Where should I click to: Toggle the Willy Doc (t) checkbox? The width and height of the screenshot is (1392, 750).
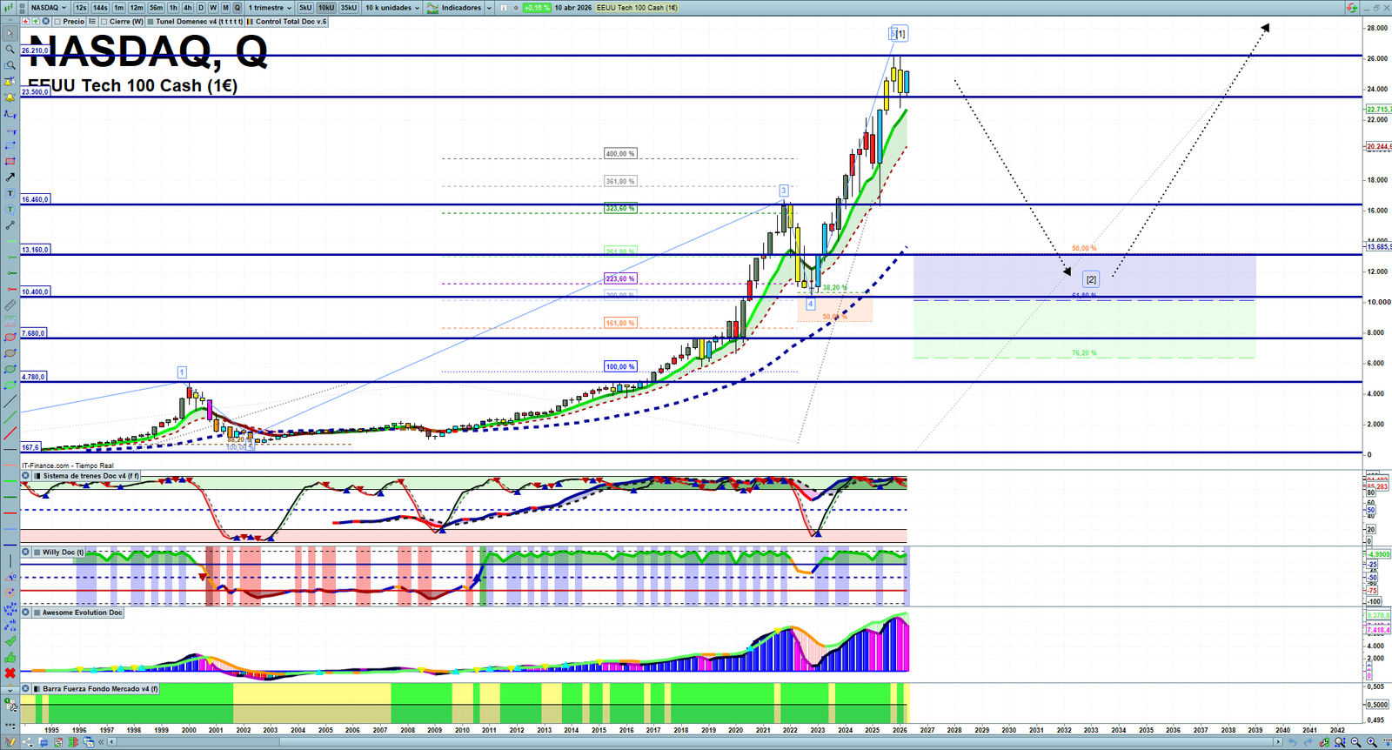tap(37, 552)
